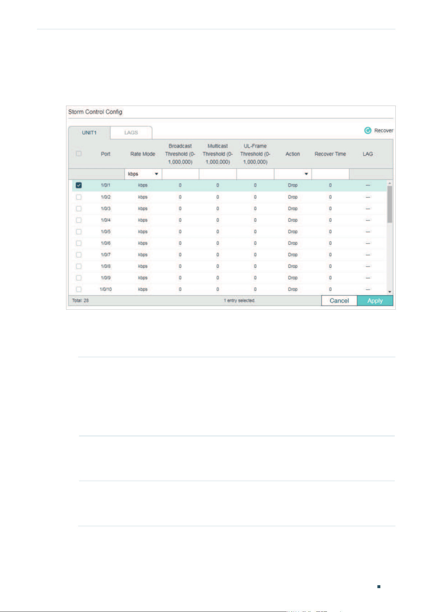Click the Drop action cell in row 1/0/8
433x612 pixels.
[x=293, y=266]
